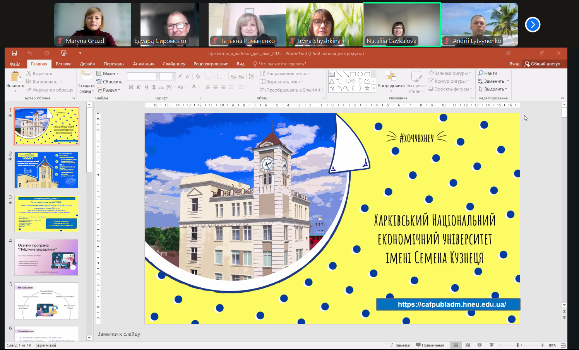
Task: Start slideshow from status bar icon
Action: pos(492,345)
